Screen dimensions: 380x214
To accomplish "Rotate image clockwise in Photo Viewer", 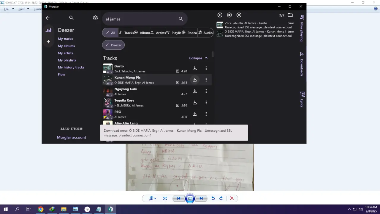I will click(221, 199).
